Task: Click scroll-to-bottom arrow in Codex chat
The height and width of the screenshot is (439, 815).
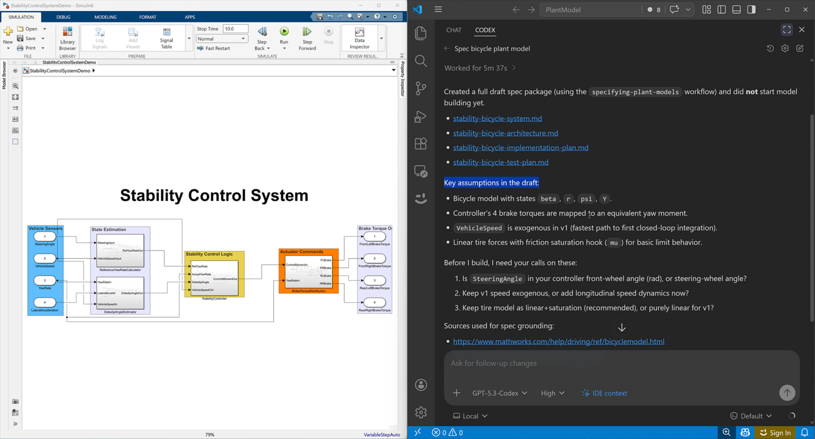Action: 621,328
